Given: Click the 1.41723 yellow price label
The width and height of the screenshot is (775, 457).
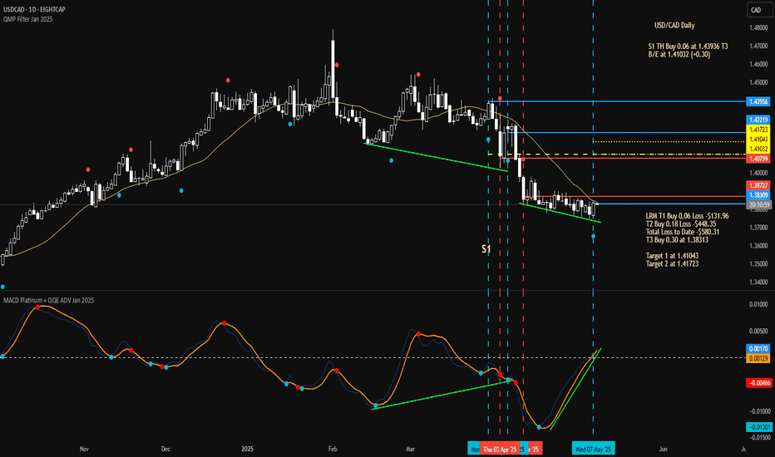Looking at the screenshot, I should coord(758,130).
